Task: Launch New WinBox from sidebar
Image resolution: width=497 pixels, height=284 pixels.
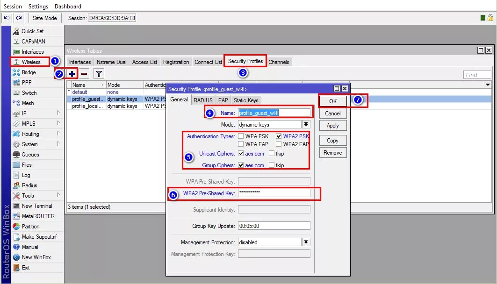Action: click(x=36, y=257)
